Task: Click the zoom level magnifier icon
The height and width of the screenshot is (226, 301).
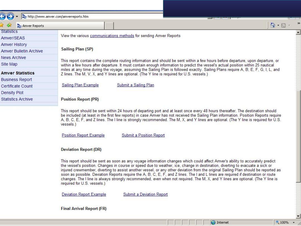Action: click(x=278, y=222)
